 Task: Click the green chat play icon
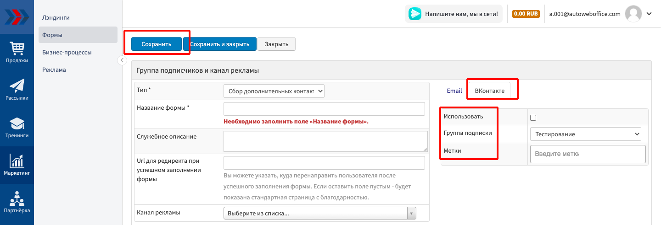pyautogui.click(x=415, y=14)
